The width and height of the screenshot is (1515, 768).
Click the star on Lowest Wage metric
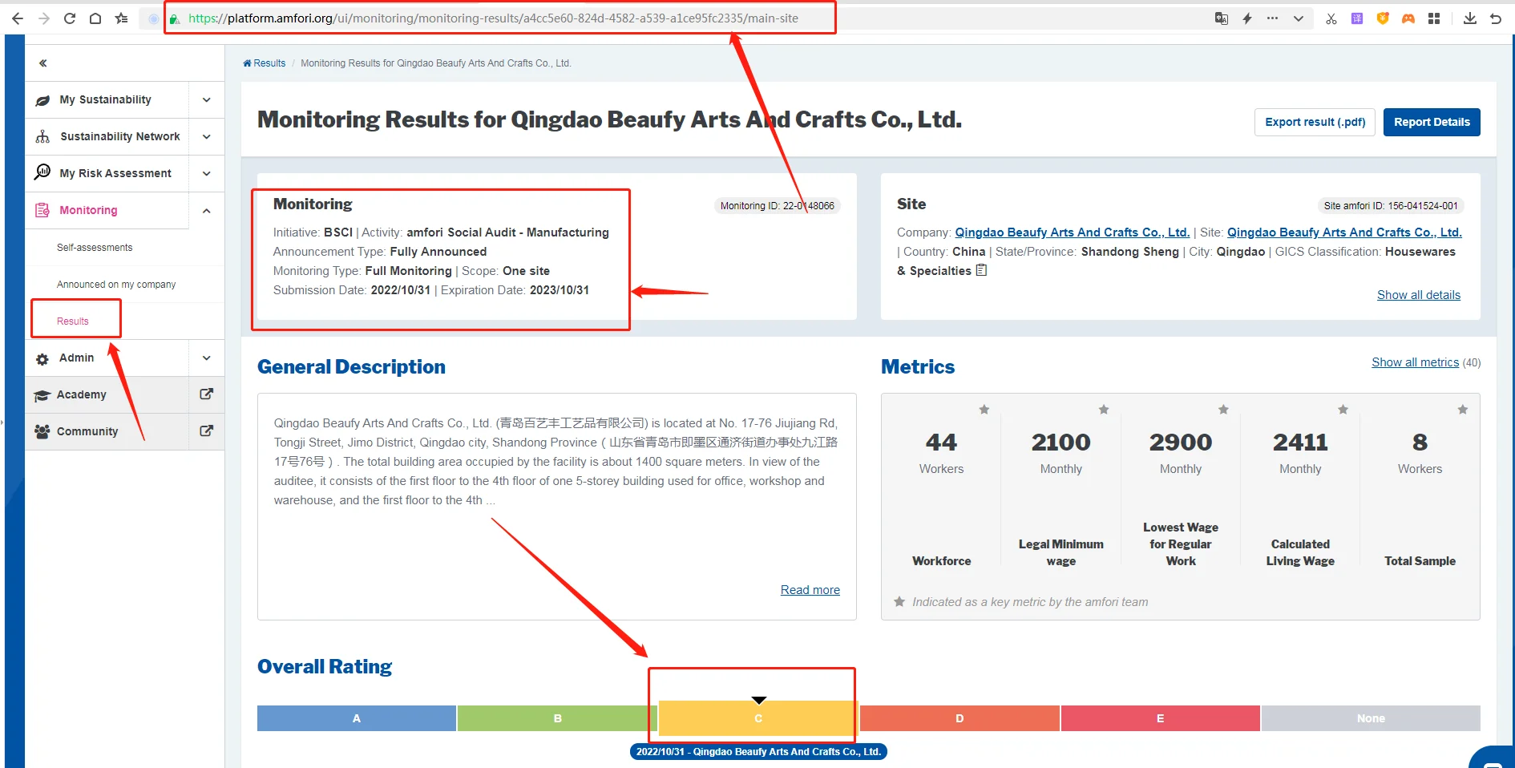pyautogui.click(x=1223, y=410)
